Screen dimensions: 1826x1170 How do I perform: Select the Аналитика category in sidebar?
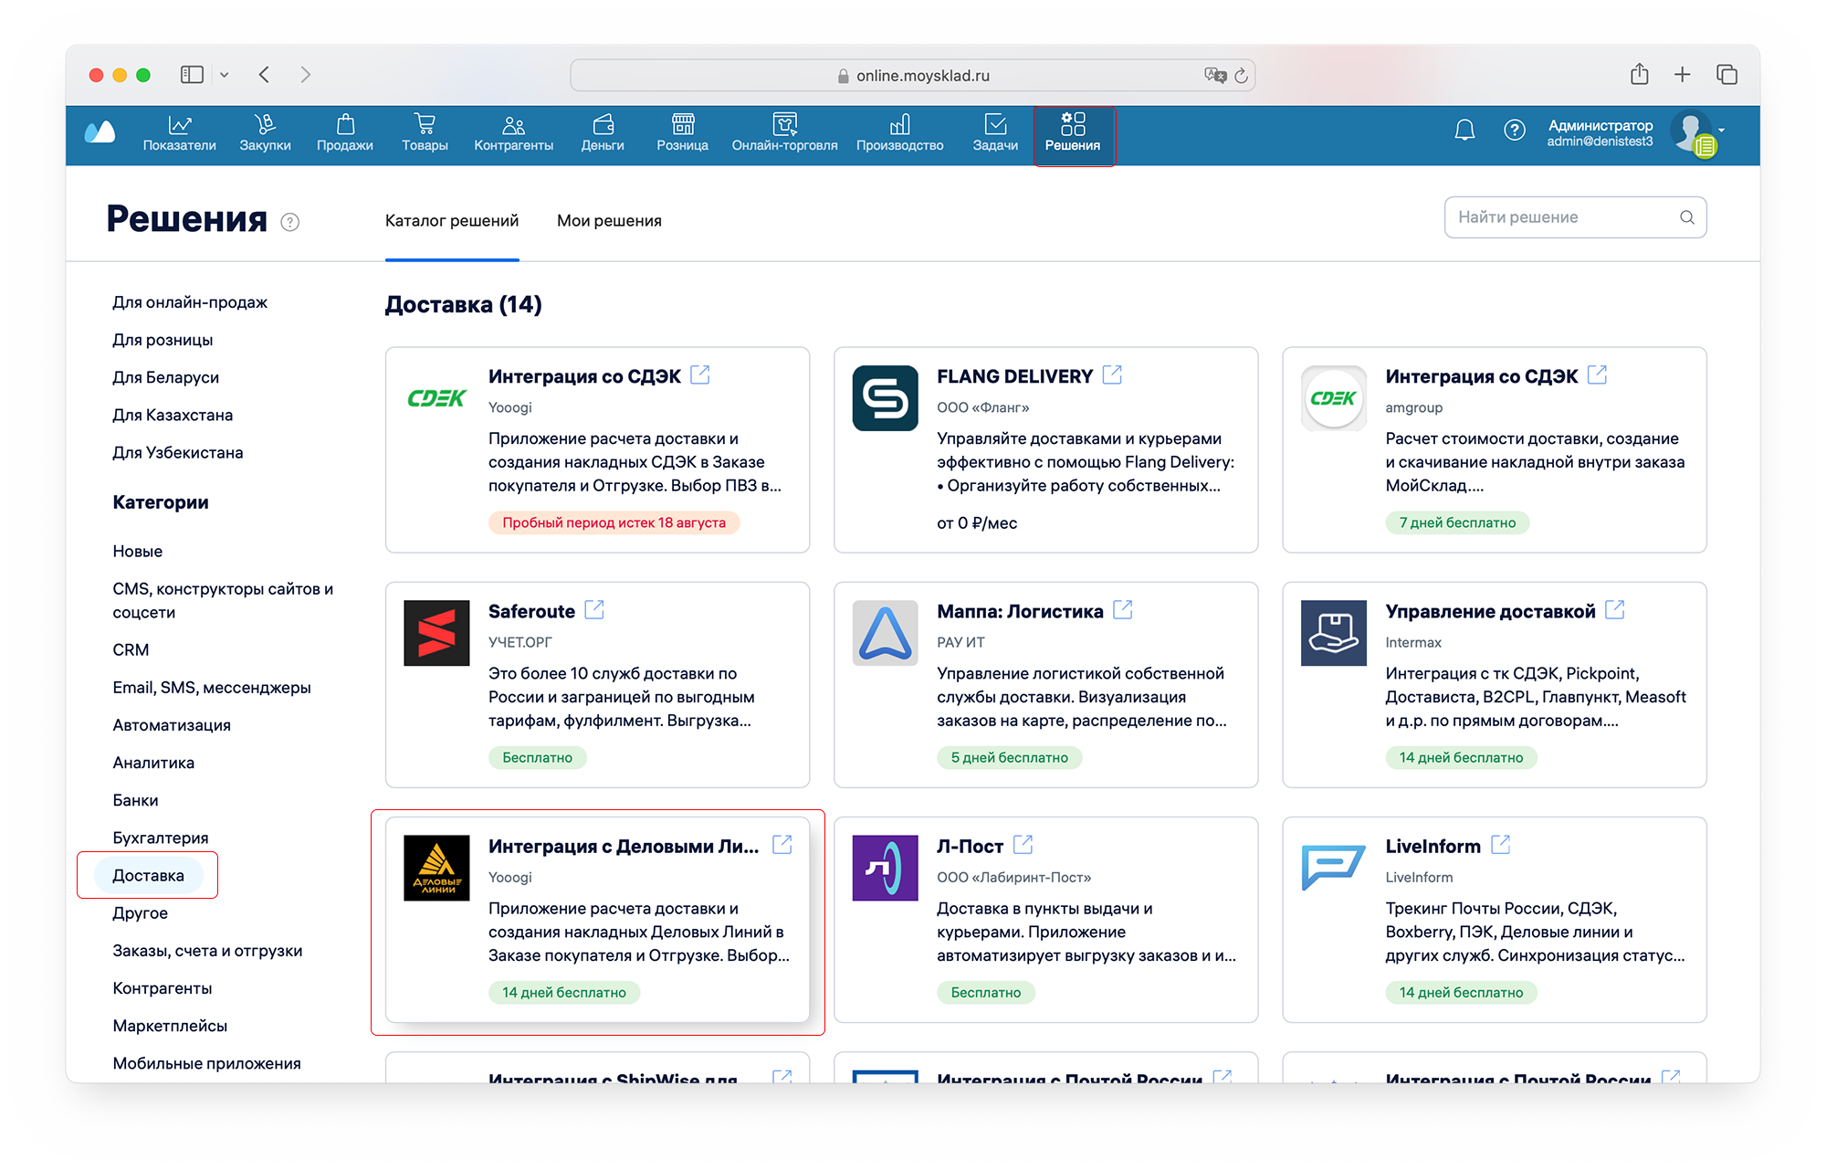tap(153, 763)
